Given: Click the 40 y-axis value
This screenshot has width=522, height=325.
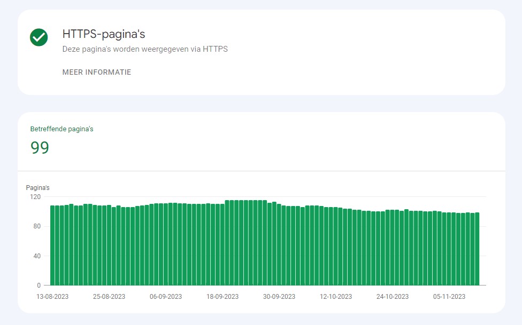Looking at the screenshot, I should tap(37, 256).
